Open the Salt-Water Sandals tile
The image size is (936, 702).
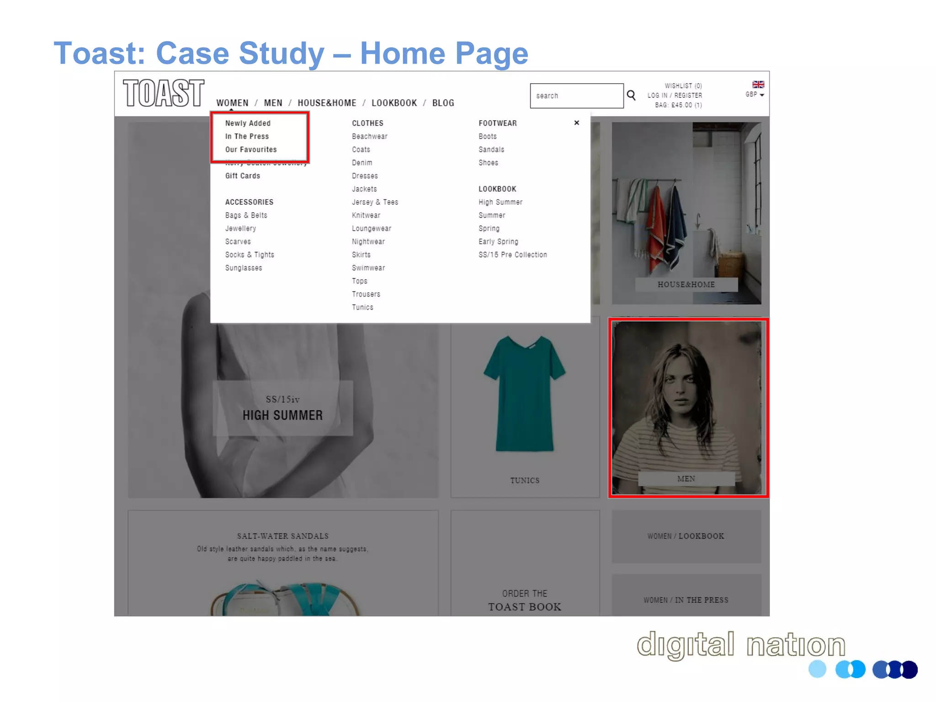point(283,563)
